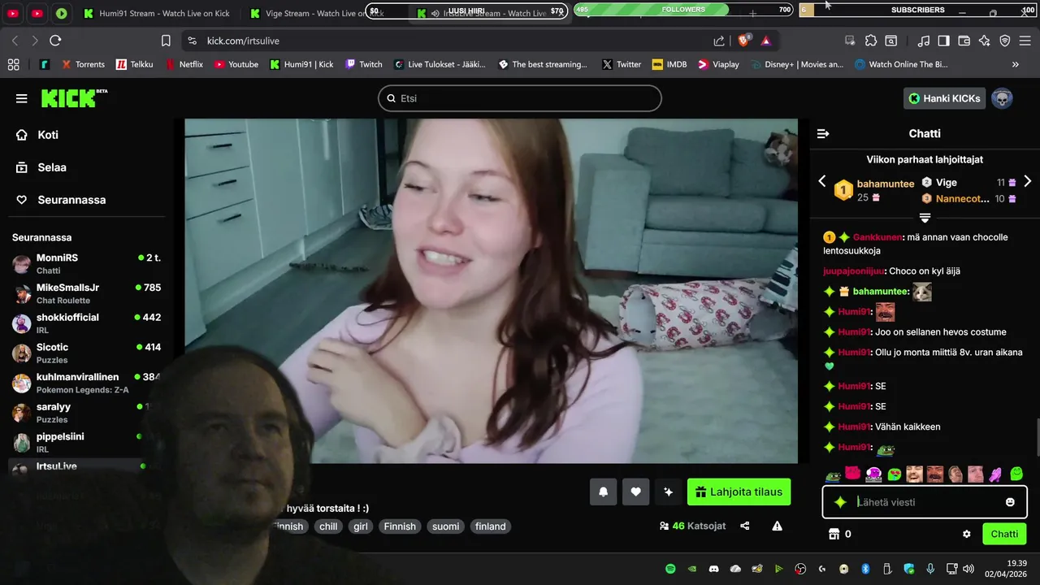This screenshot has height=585, width=1040.
Task: Click the finland tag
Action: [x=490, y=526]
